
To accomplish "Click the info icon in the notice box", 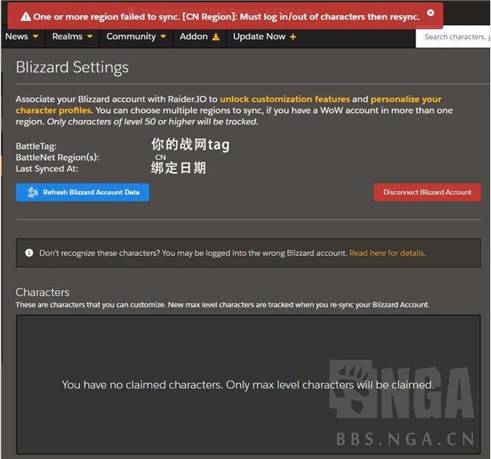I will point(29,252).
